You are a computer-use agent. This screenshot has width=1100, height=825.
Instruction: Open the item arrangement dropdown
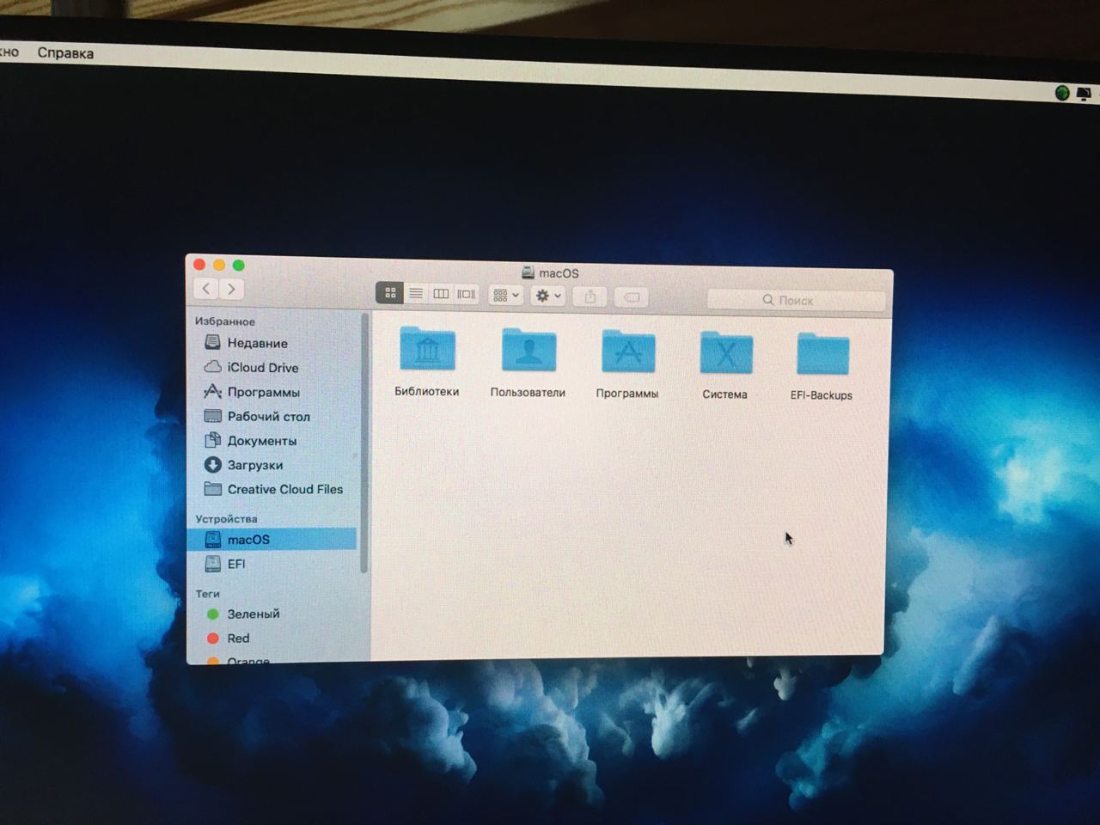pyautogui.click(x=505, y=295)
